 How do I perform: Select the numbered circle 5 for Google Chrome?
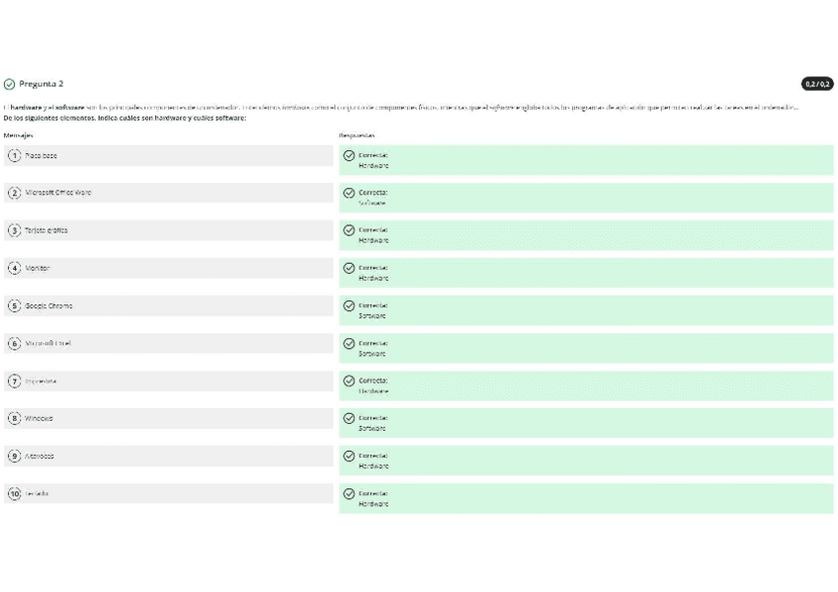click(14, 305)
